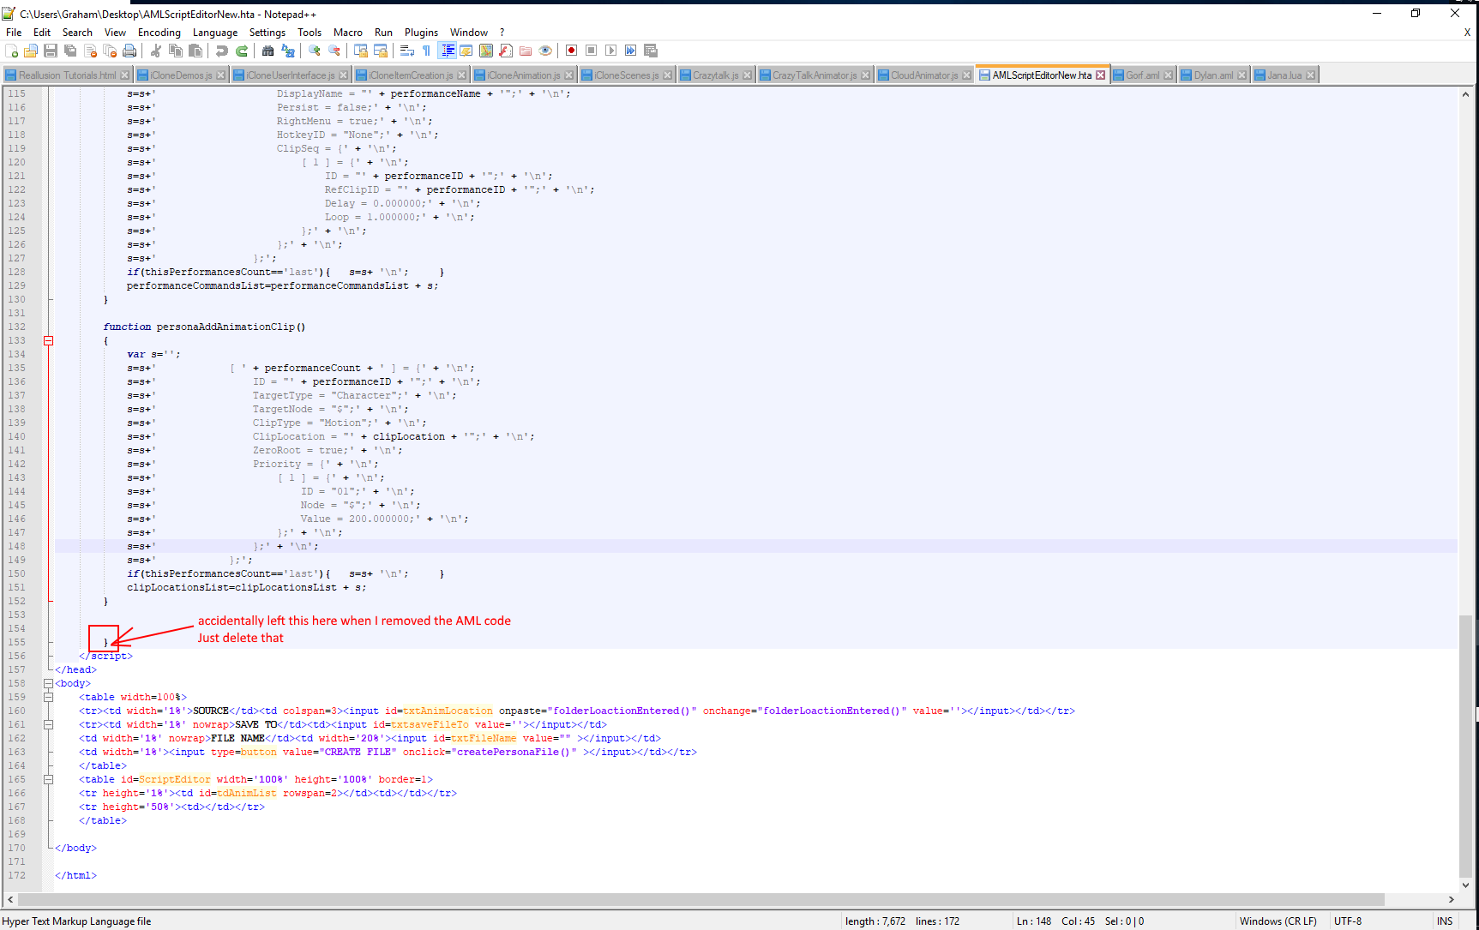Close the Gorf.aml tab
Image resolution: width=1479 pixels, height=930 pixels.
(x=1168, y=75)
